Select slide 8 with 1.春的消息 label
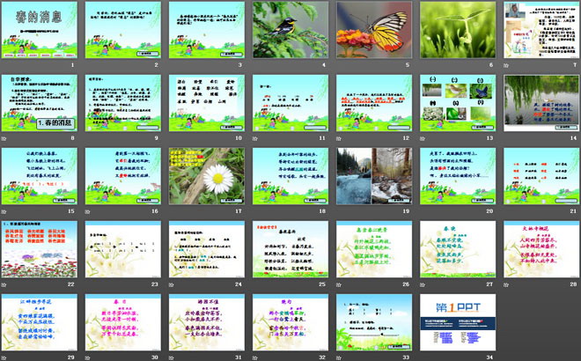This screenshot has height=361, width=581. coord(40,103)
